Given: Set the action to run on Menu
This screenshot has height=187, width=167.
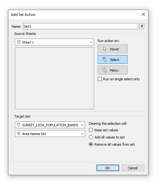Looking at the screenshot, I should pos(113,70).
